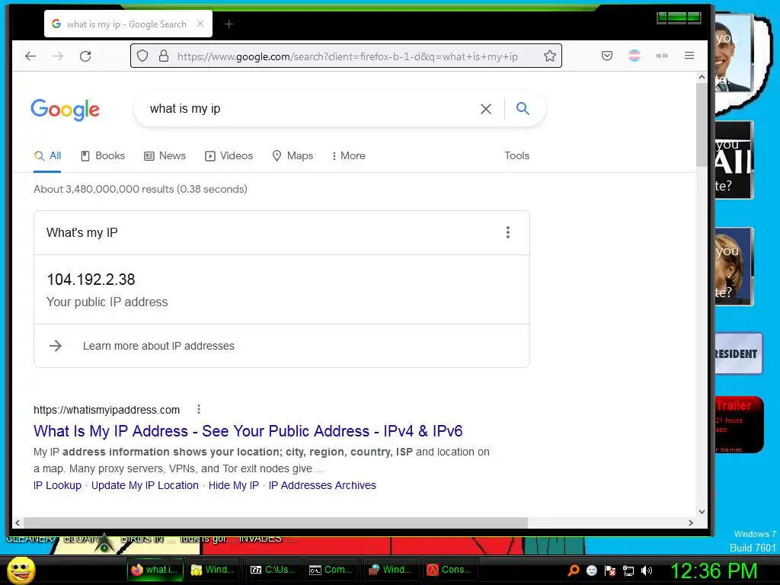Click vertical scrollbar down arrow
780x585 pixels.
702,511
